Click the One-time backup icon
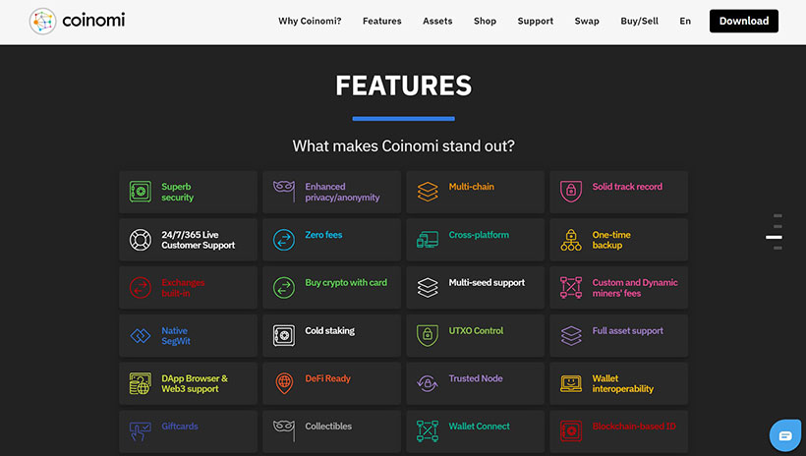The width and height of the screenshot is (806, 456). 571,240
